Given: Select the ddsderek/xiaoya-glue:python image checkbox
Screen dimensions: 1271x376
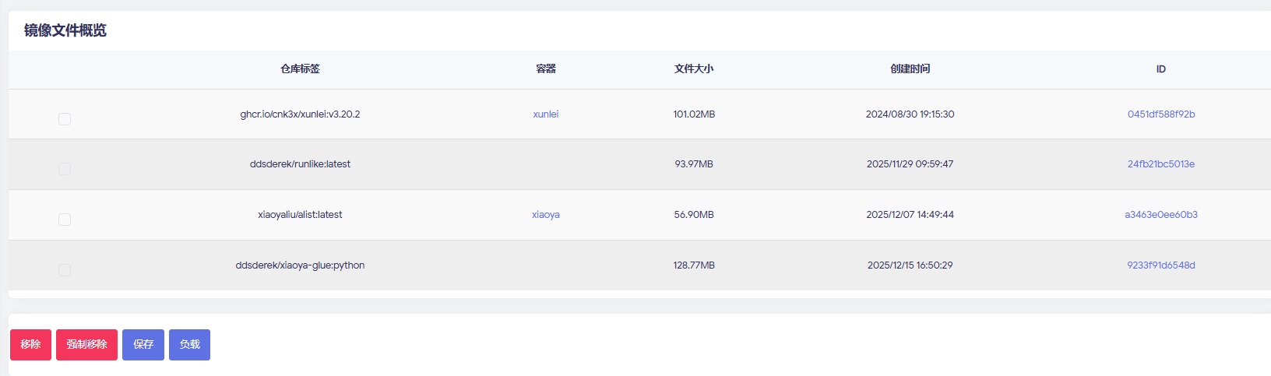Looking at the screenshot, I should pyautogui.click(x=65, y=270).
